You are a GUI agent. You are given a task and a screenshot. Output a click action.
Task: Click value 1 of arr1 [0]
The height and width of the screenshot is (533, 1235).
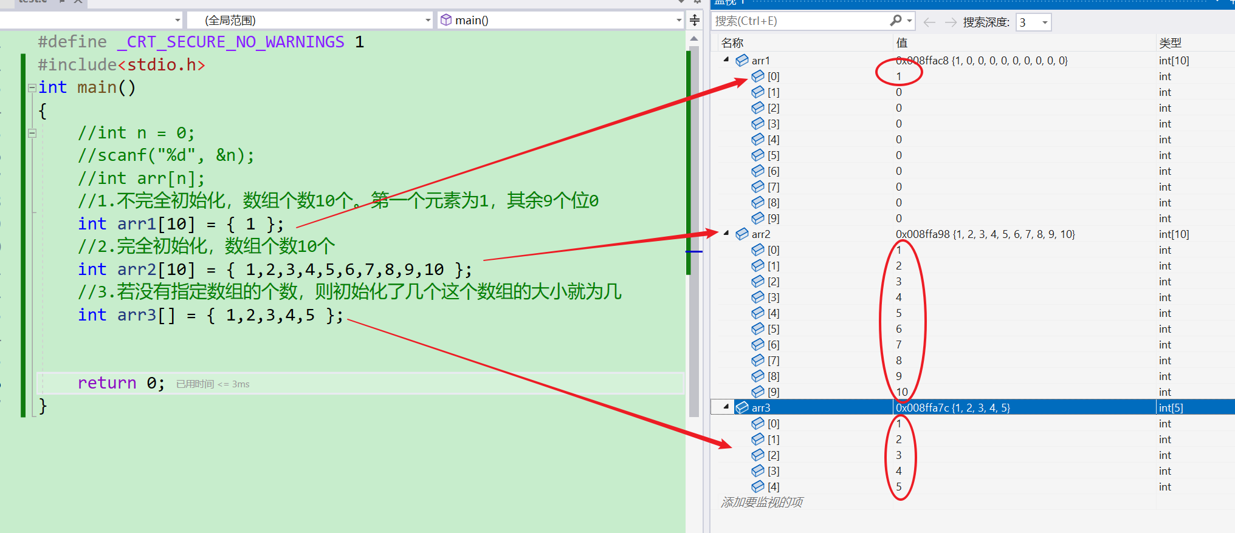point(898,76)
